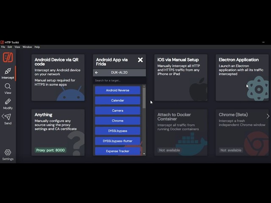Minimize the HTTP Toolkit window
The height and width of the screenshot is (203, 271).
pyautogui.click(x=263, y=42)
